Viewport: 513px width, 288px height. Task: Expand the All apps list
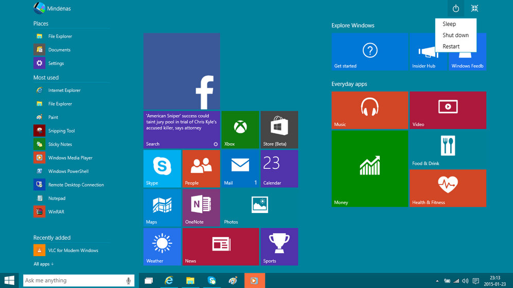point(44,264)
